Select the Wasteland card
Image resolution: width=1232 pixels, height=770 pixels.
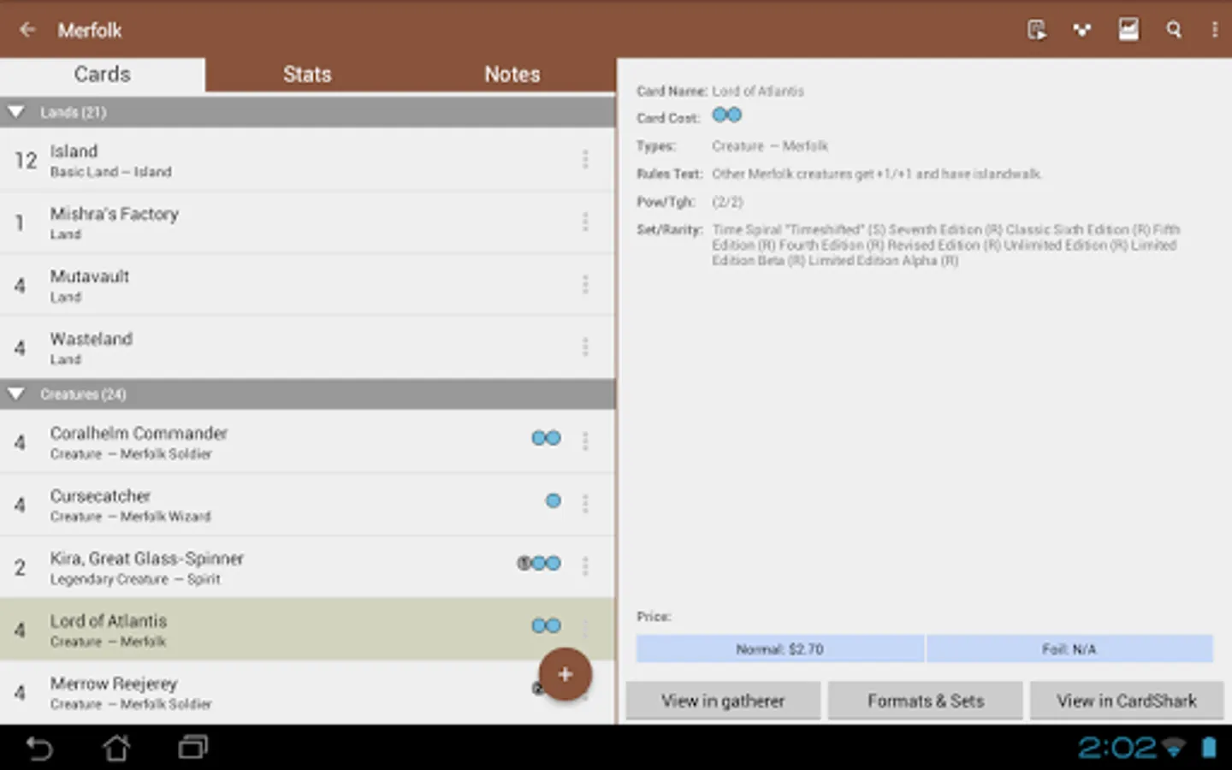[307, 346]
